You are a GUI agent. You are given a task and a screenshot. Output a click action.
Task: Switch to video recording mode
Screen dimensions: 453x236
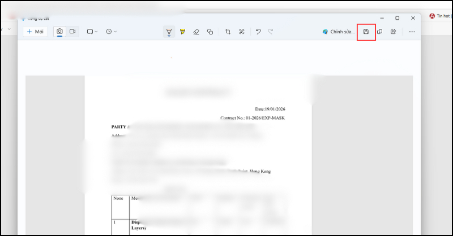[72, 32]
